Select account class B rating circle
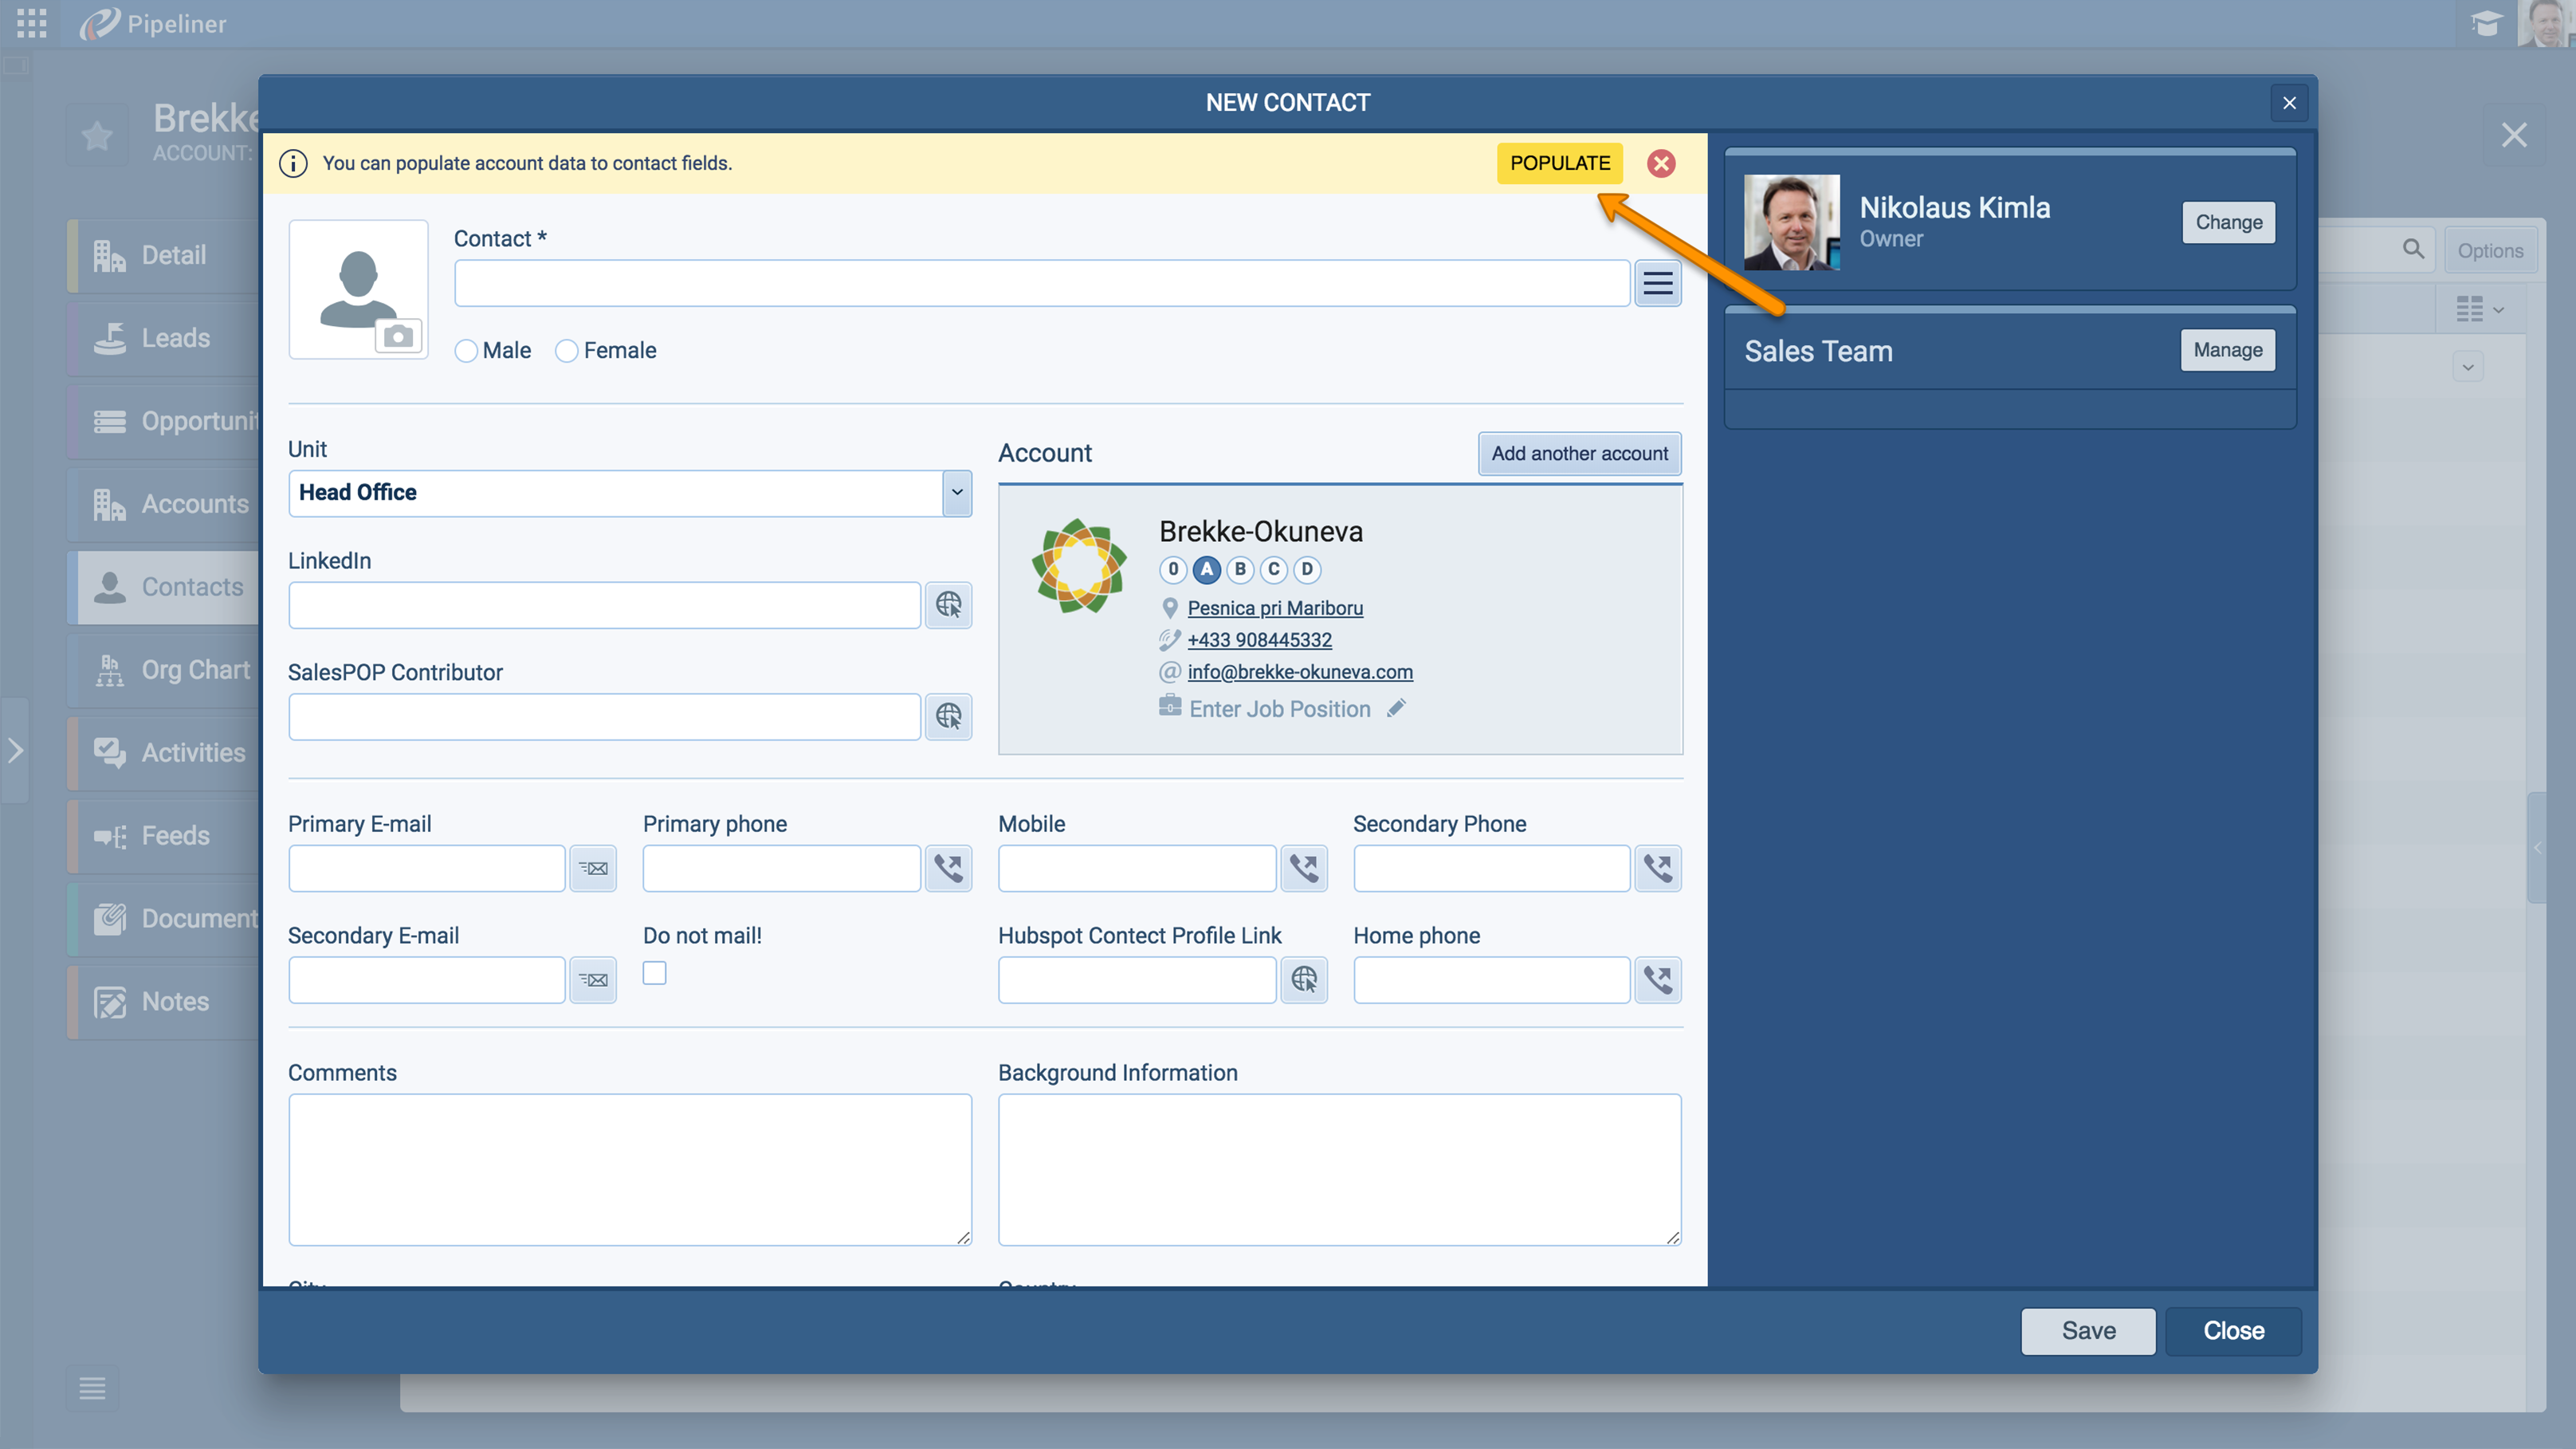Screen dimensions: 2576x1449 pos(1240,569)
